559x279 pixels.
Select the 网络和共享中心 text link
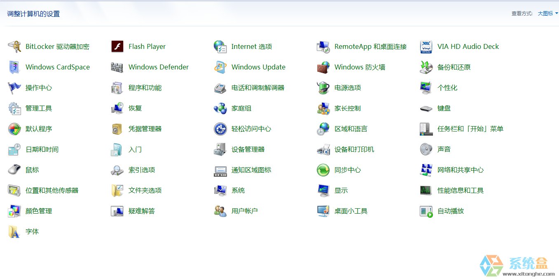tap(460, 170)
